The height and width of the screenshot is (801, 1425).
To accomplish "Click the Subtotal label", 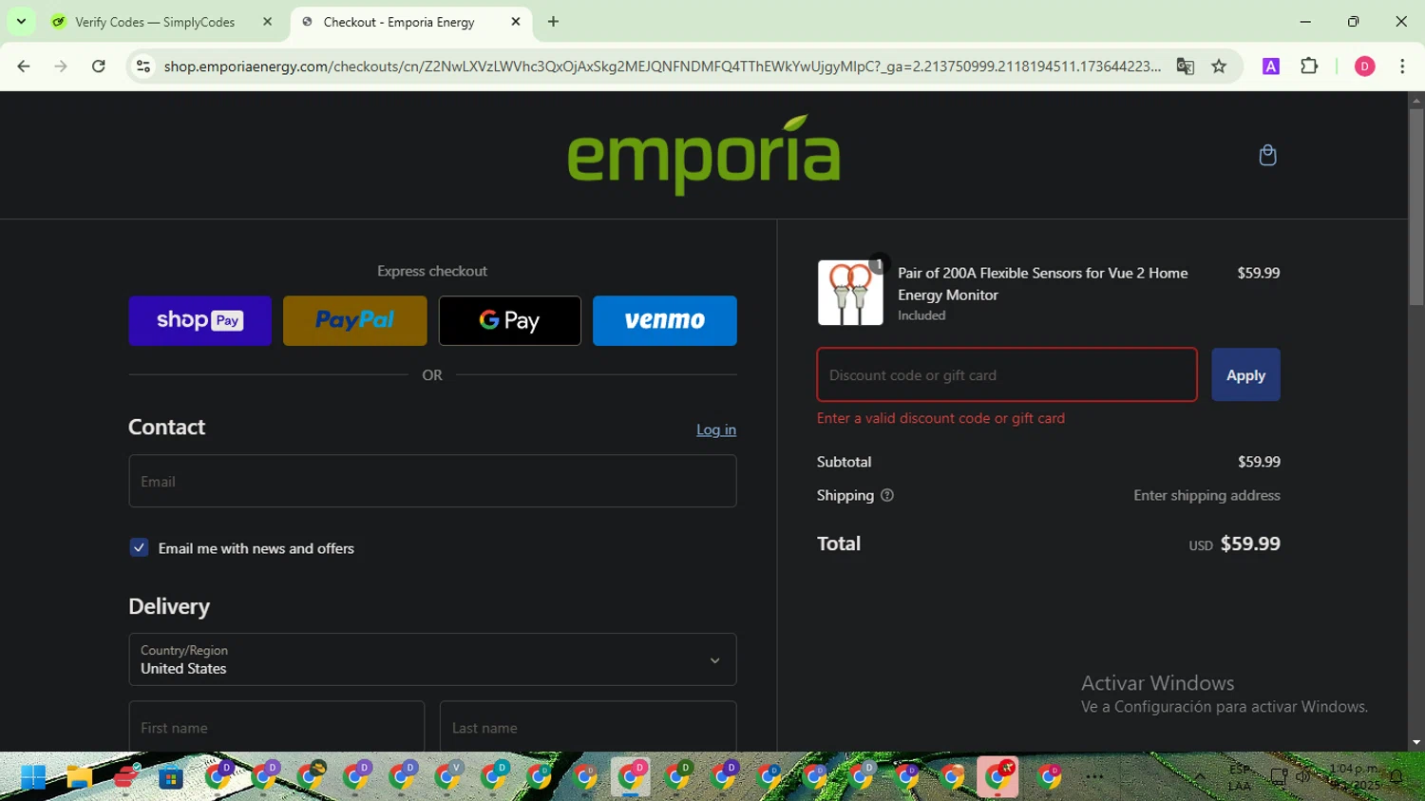I will coord(844,462).
